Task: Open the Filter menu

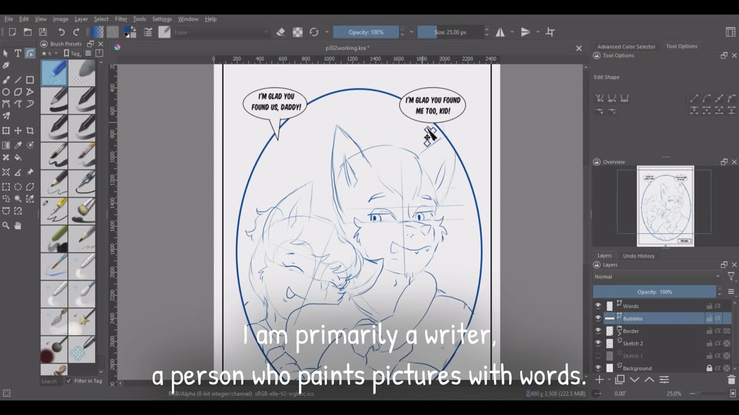Action: [121, 19]
